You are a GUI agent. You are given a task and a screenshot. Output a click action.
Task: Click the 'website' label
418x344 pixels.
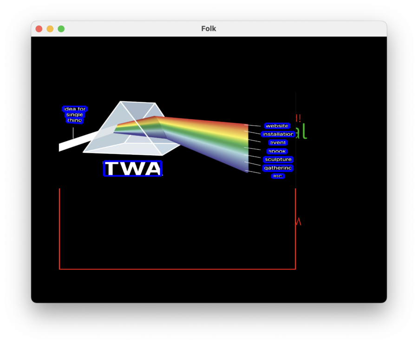277,126
